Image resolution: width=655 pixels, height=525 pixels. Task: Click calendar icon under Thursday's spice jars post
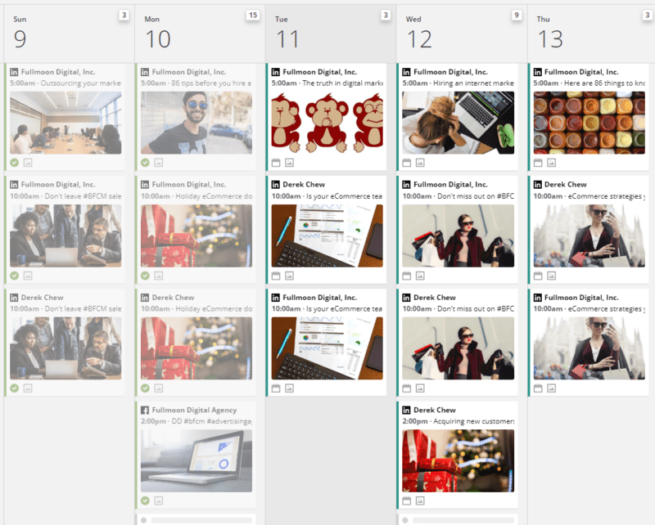coord(538,162)
